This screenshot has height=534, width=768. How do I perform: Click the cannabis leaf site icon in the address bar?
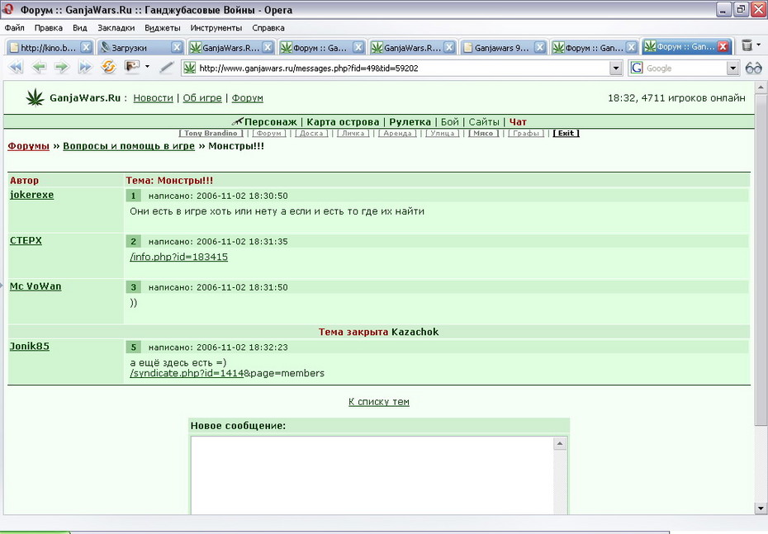click(190, 68)
